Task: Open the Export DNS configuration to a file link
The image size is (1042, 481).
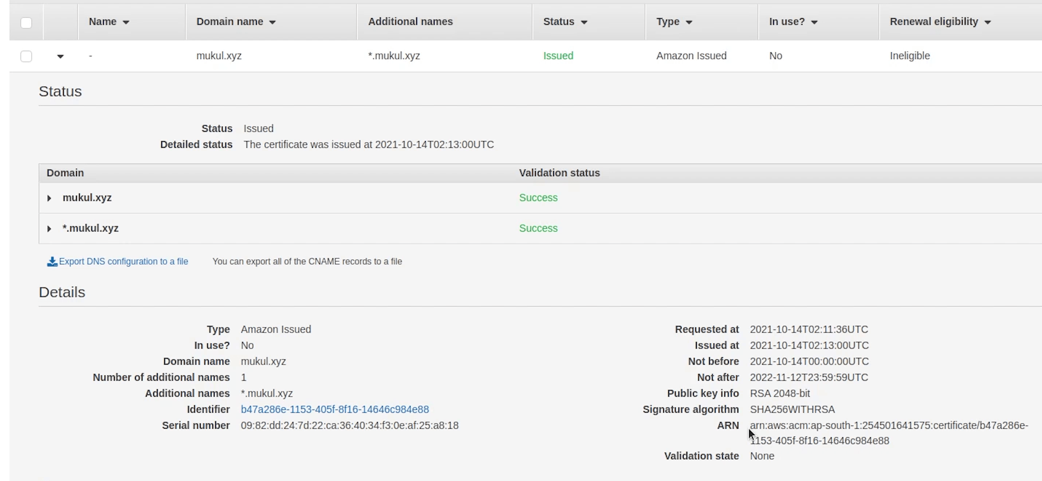Action: click(123, 262)
